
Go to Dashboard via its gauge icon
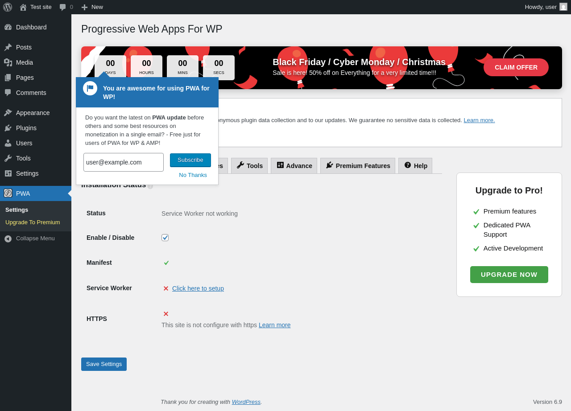(8, 27)
